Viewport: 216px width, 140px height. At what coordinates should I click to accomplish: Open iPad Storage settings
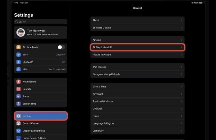click(137, 67)
